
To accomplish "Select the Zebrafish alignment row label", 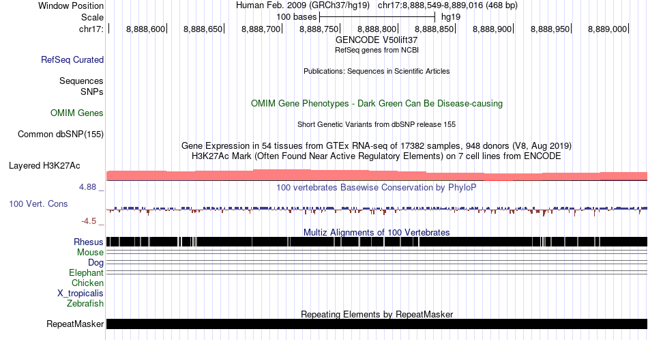I will (85, 303).
